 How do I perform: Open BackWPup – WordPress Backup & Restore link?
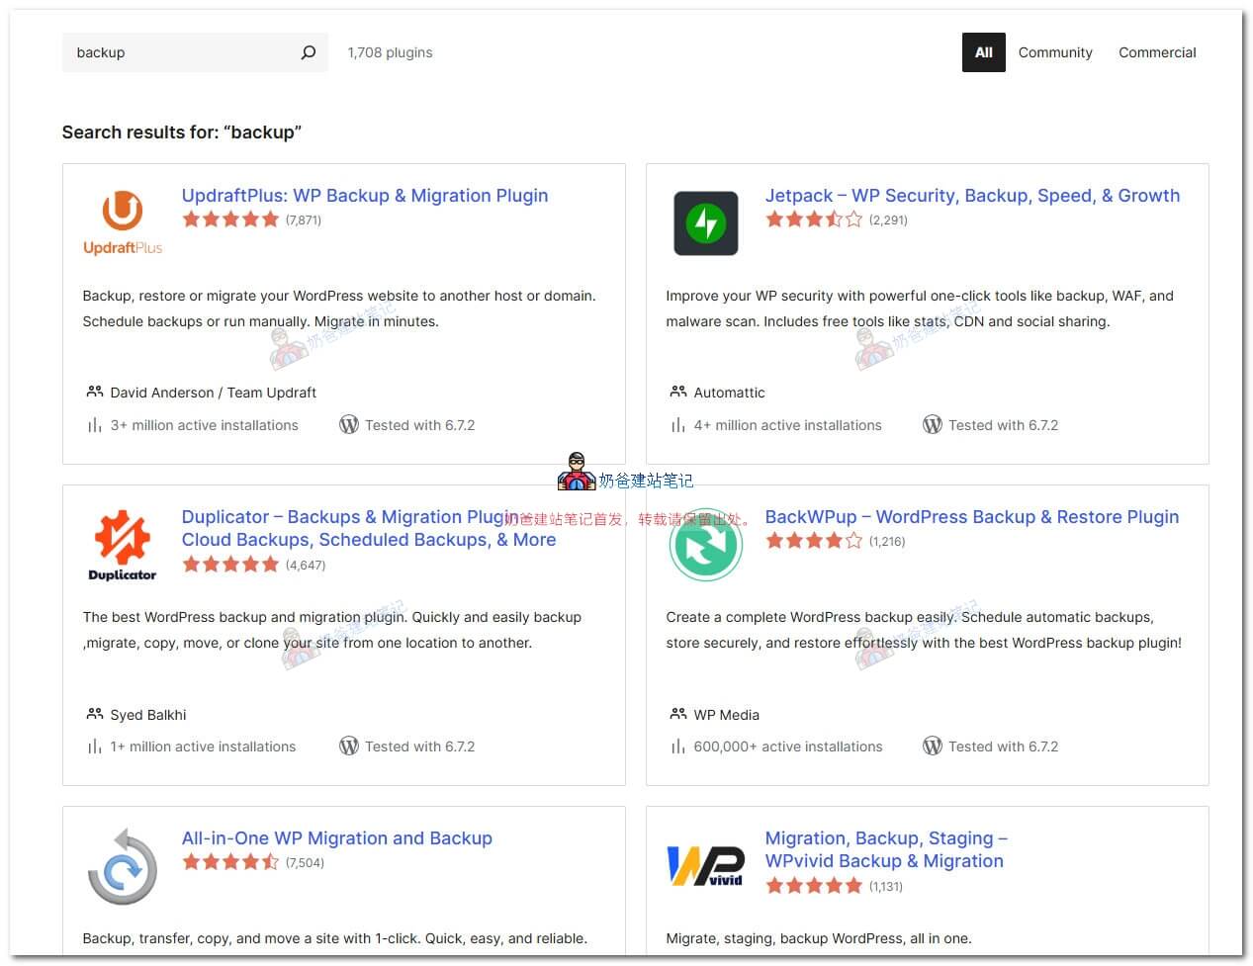[971, 517]
